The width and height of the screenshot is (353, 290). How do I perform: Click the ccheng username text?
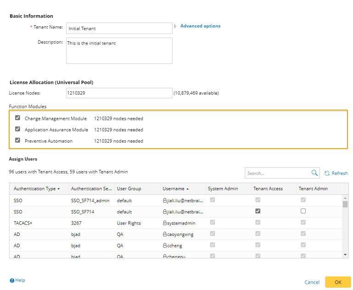tap(174, 245)
